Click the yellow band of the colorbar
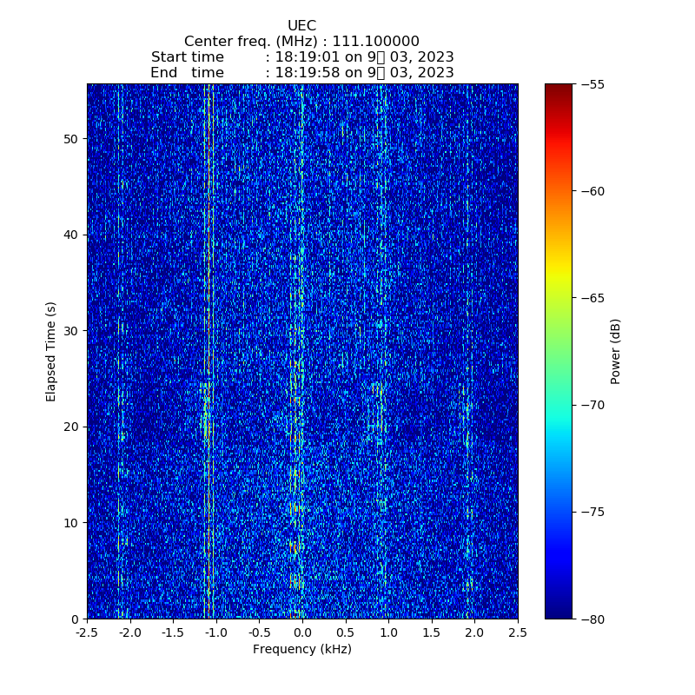 click(559, 276)
